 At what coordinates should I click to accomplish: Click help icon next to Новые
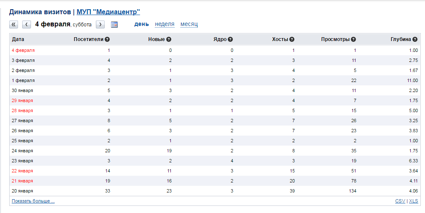pos(169,39)
